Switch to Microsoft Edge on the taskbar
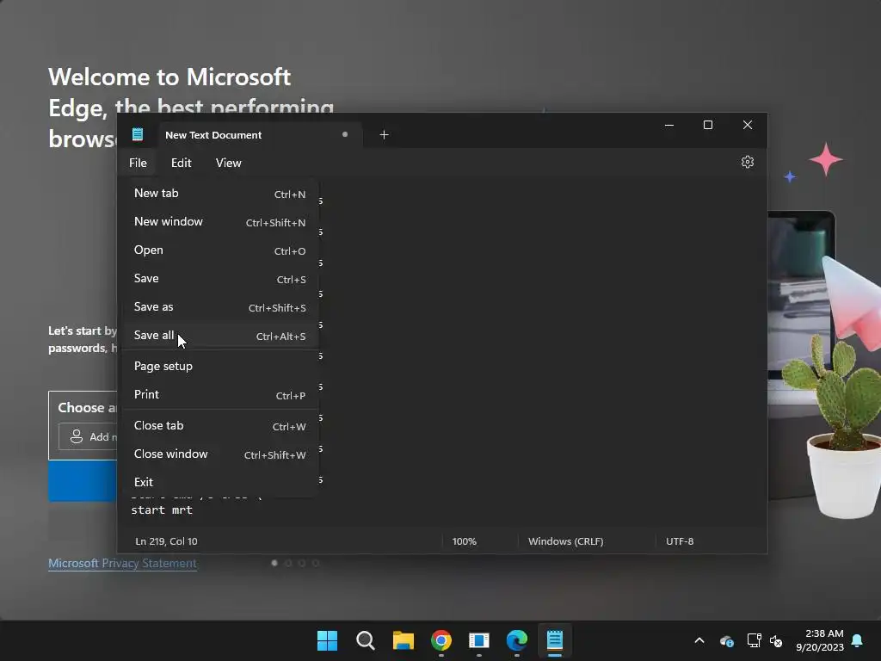The height and width of the screenshot is (661, 881). pos(517,640)
